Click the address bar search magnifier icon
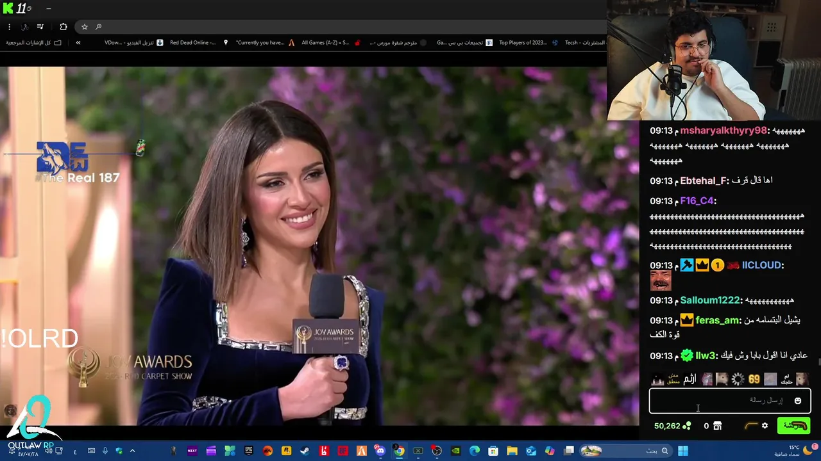Screen dimensions: 821x461 [x=98, y=27]
